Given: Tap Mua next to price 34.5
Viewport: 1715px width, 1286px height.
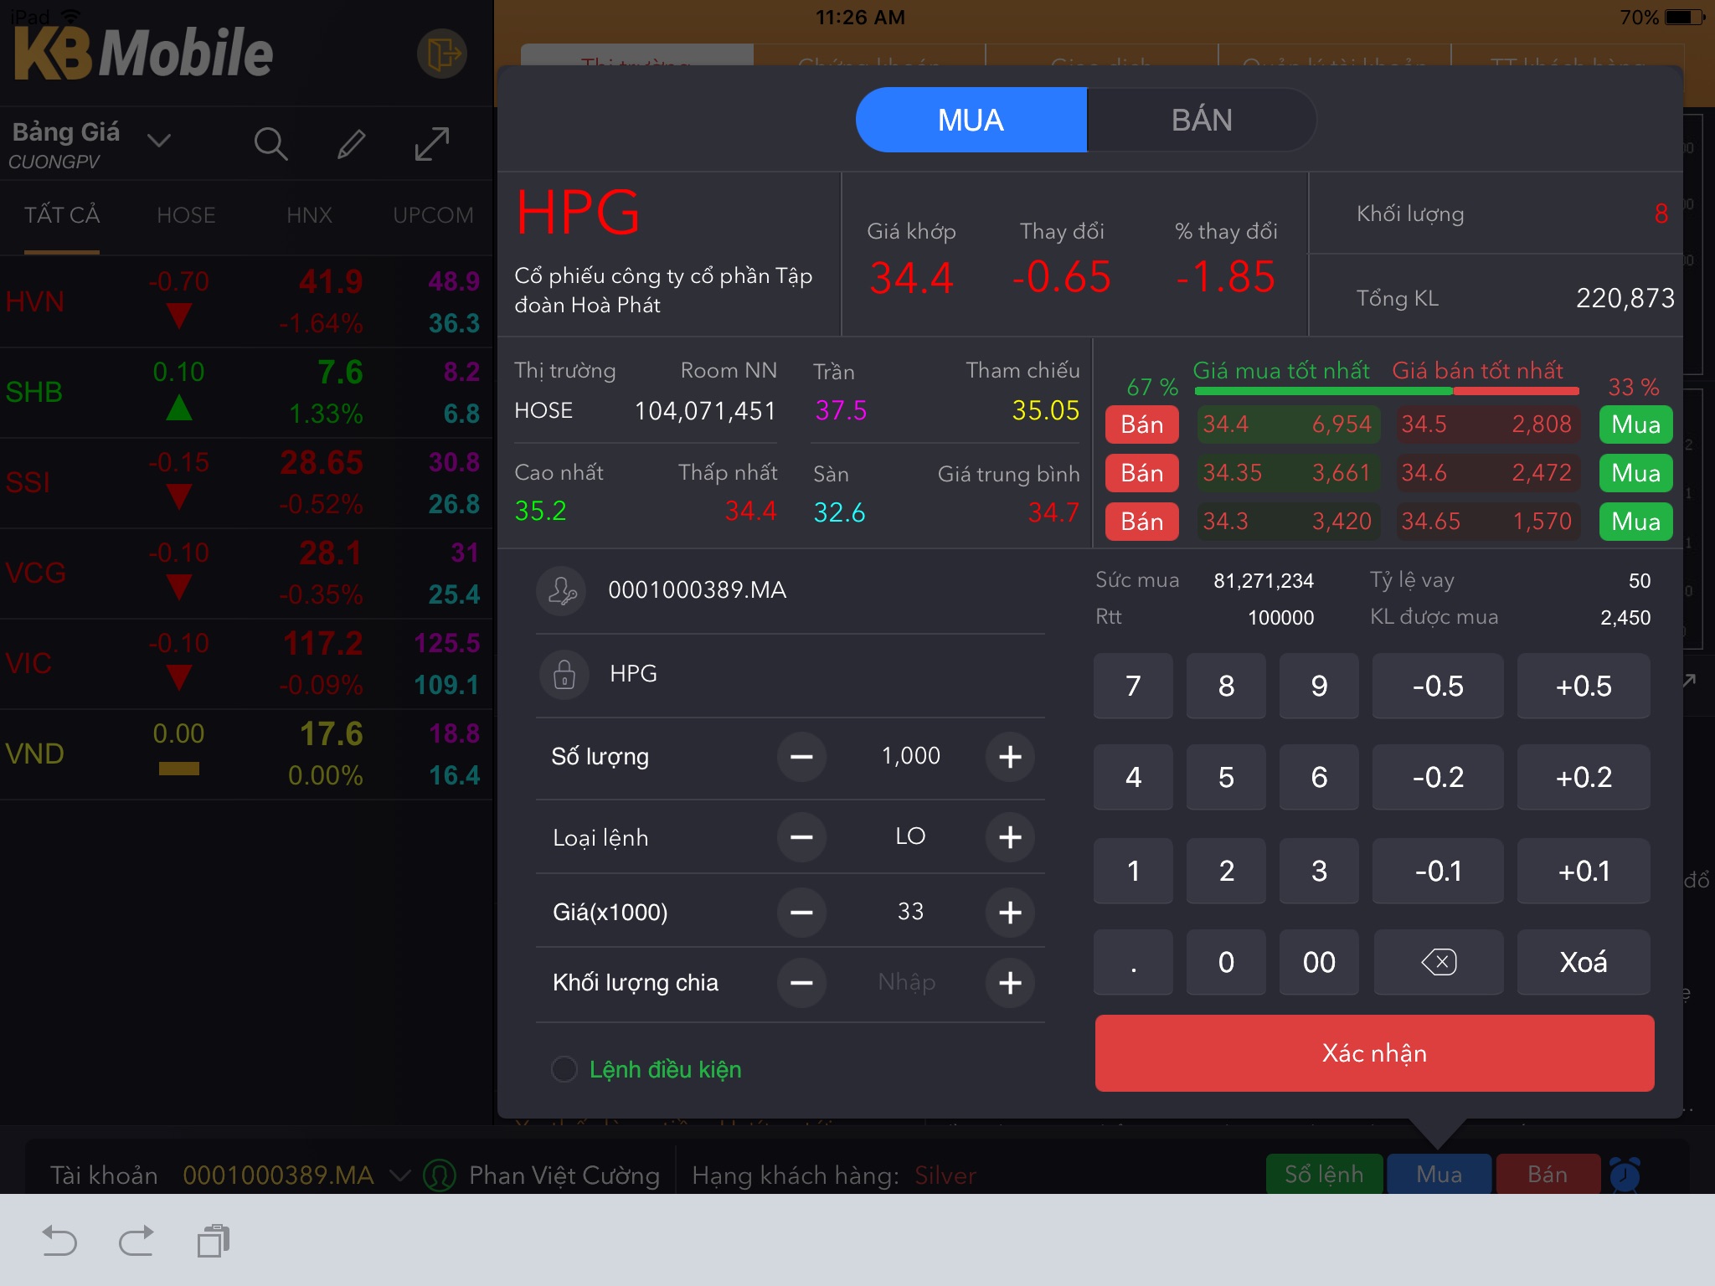Looking at the screenshot, I should click(1635, 424).
